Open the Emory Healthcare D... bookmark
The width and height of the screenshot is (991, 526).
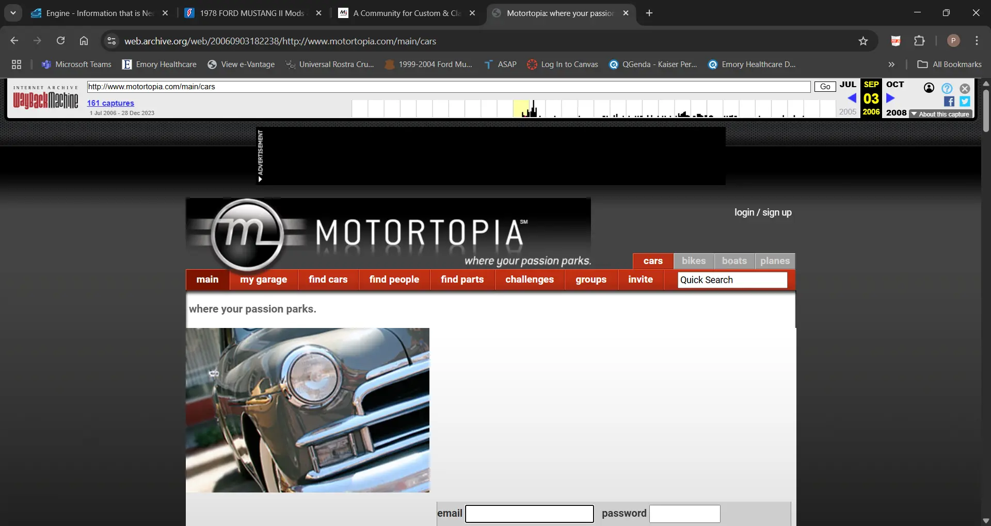click(752, 64)
